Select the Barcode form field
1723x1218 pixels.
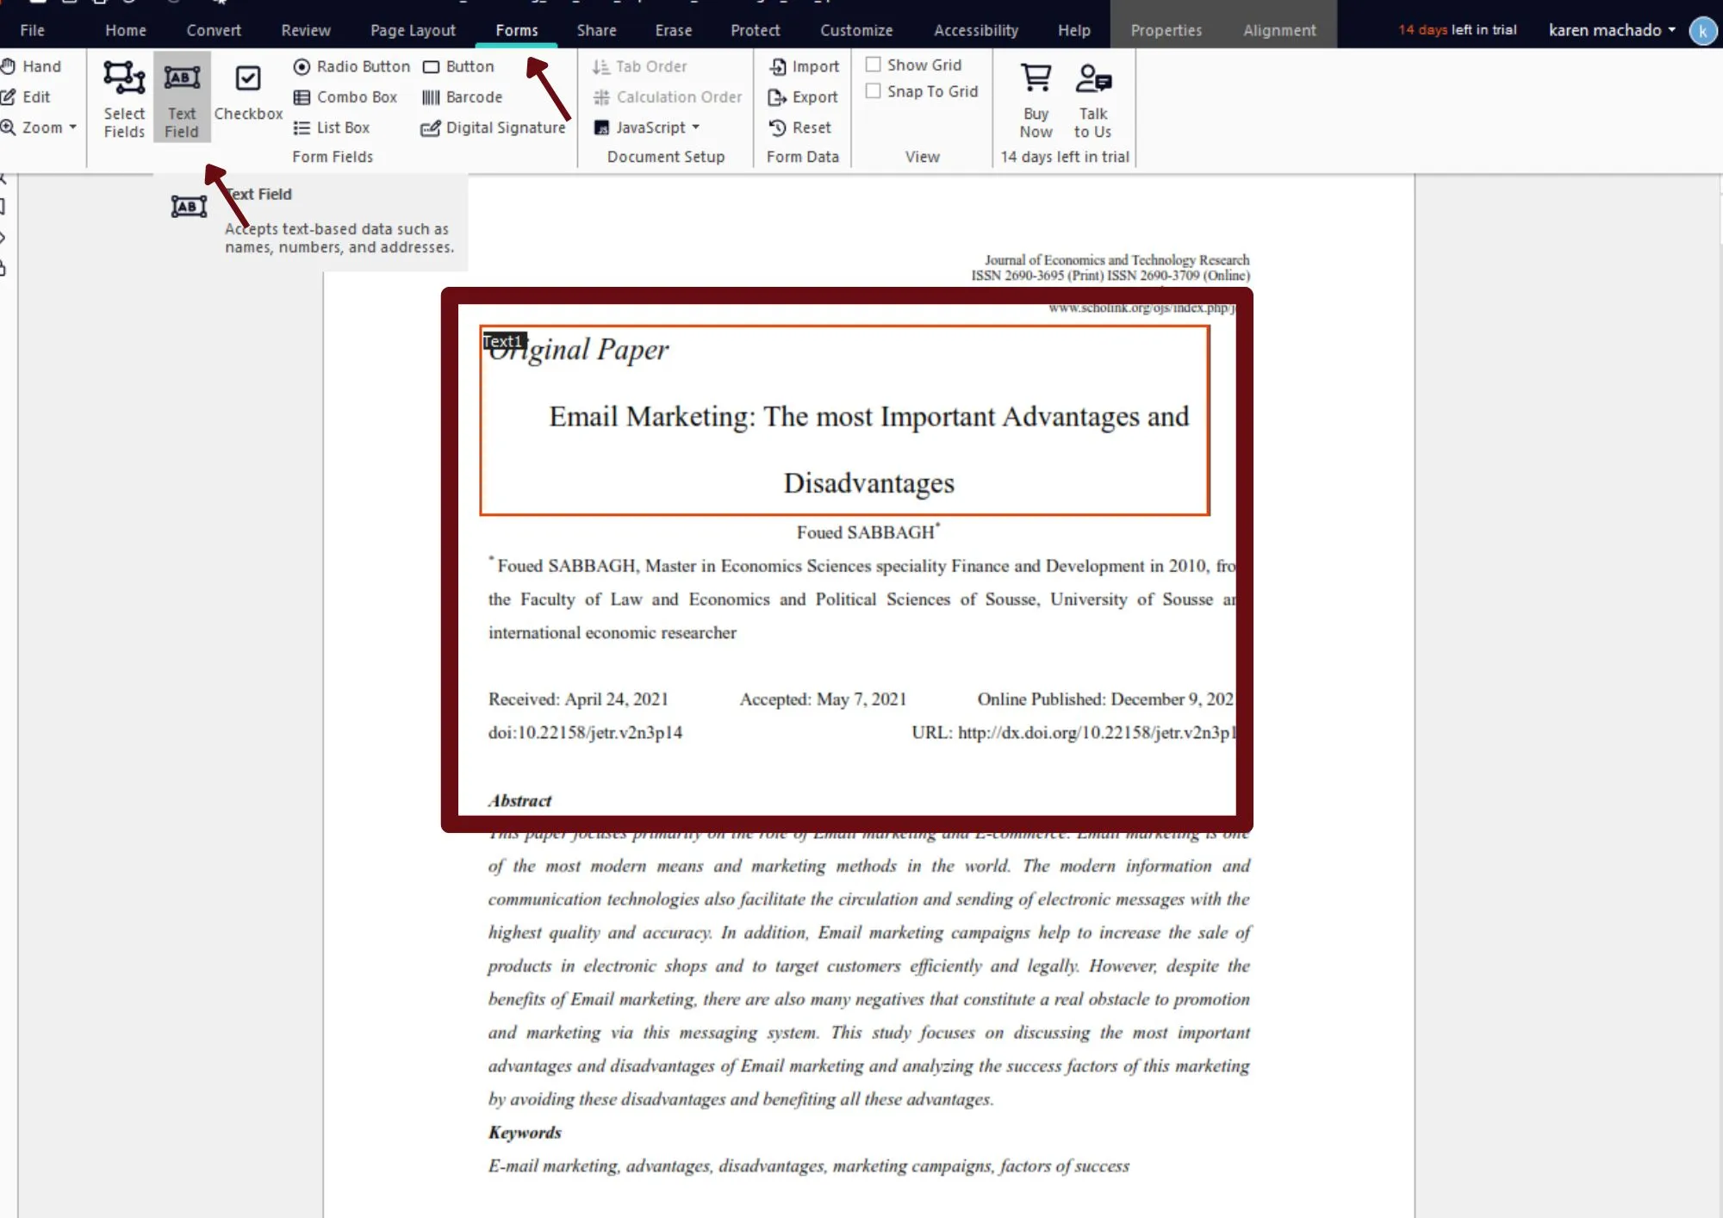463,96
